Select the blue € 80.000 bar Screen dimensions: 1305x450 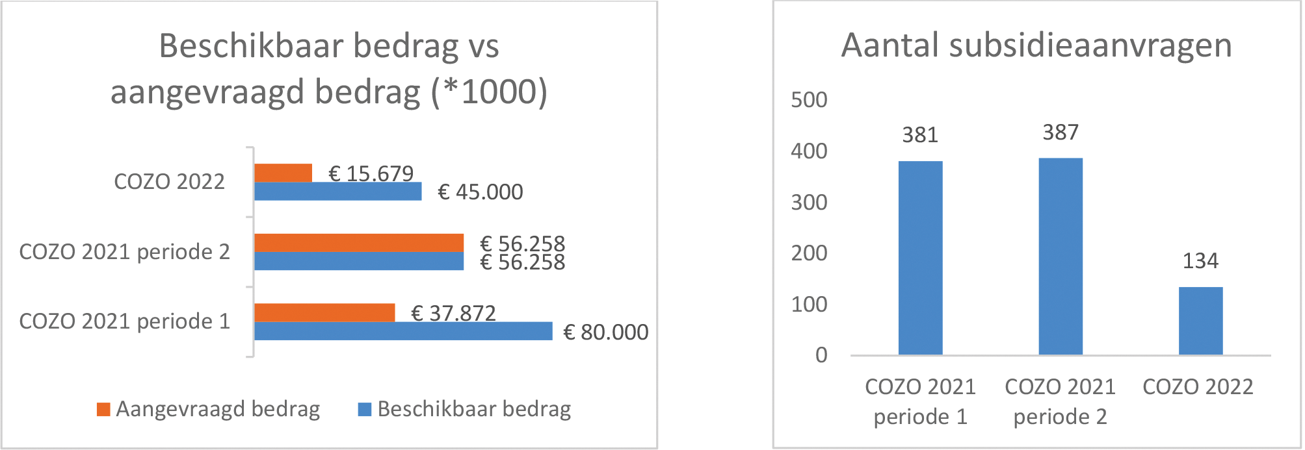402,331
